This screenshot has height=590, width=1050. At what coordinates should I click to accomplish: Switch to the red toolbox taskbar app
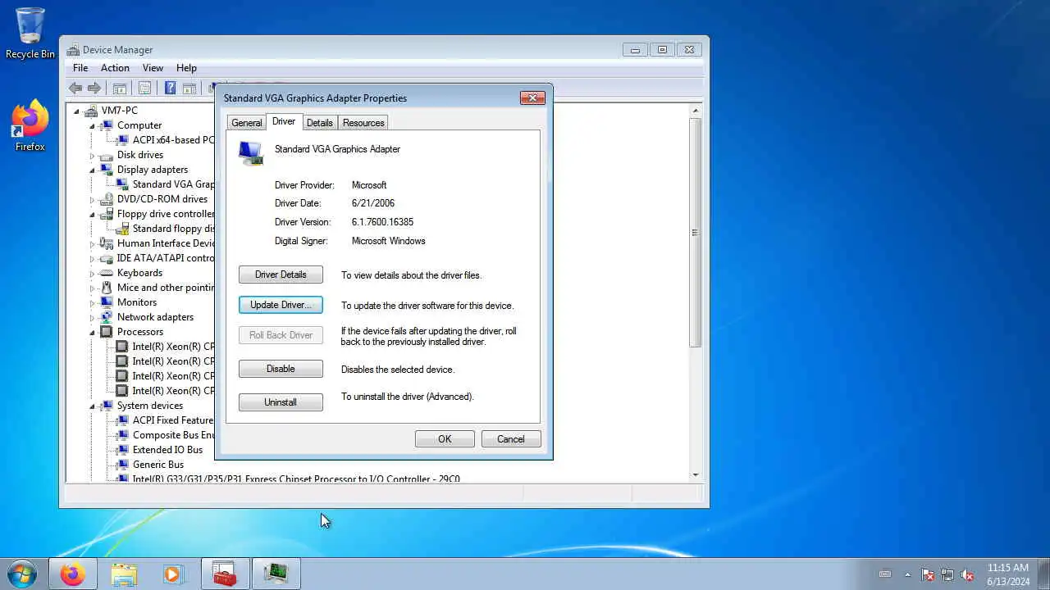[x=224, y=574]
